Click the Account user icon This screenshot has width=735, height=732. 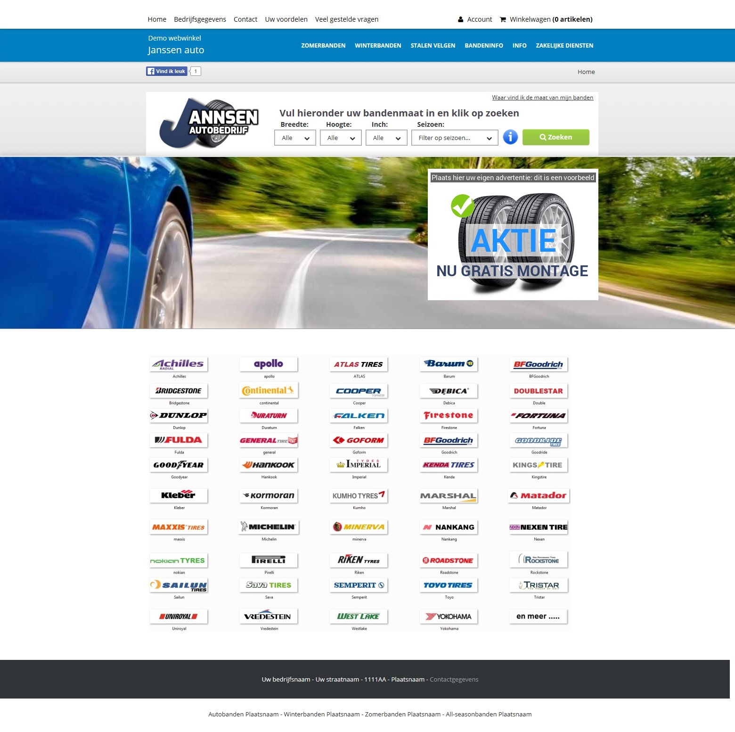tap(460, 19)
